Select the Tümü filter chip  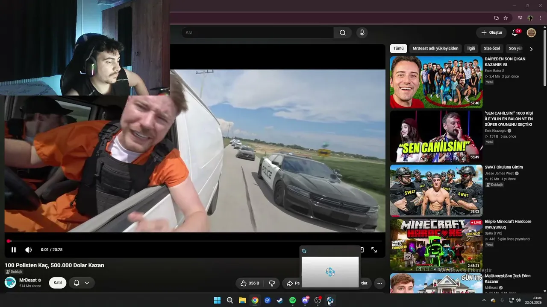coord(398,49)
